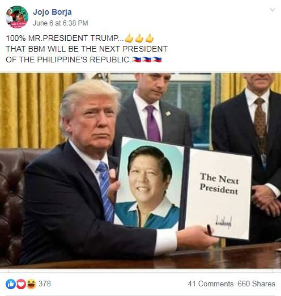Click the laughing Haha reaction icon
This screenshot has height=296, width=281.
31,284
